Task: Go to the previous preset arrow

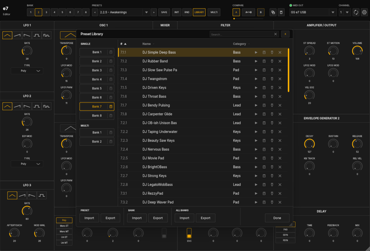Action: point(95,12)
